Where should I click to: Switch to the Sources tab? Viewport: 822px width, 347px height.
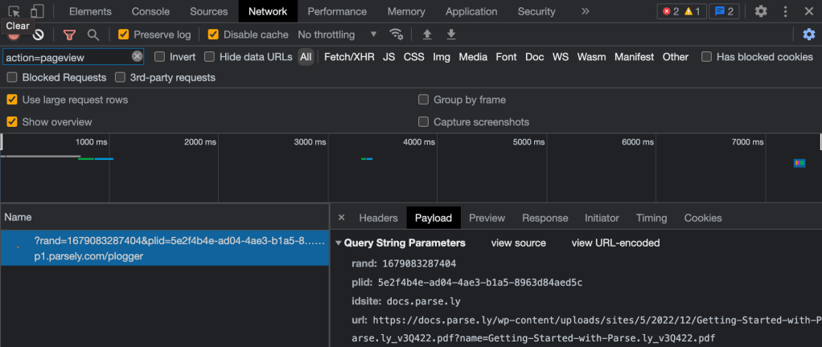[x=208, y=11]
